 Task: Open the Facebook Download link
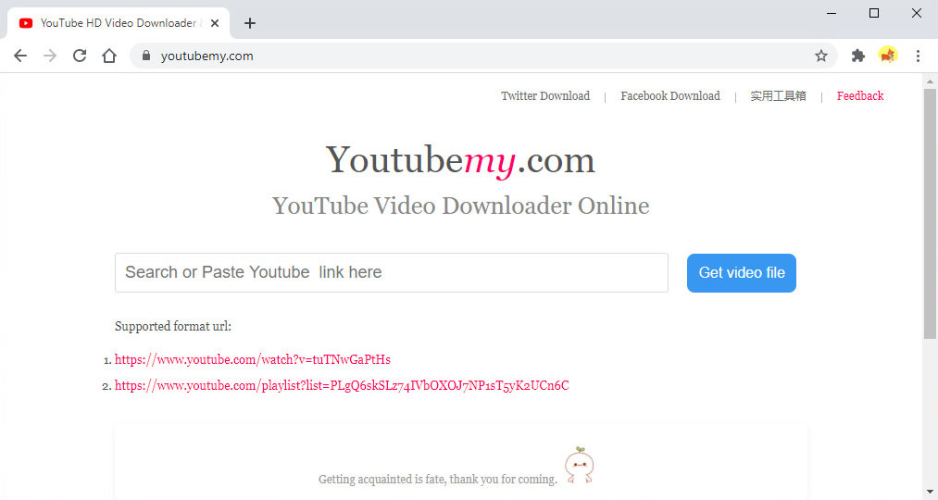[670, 95]
